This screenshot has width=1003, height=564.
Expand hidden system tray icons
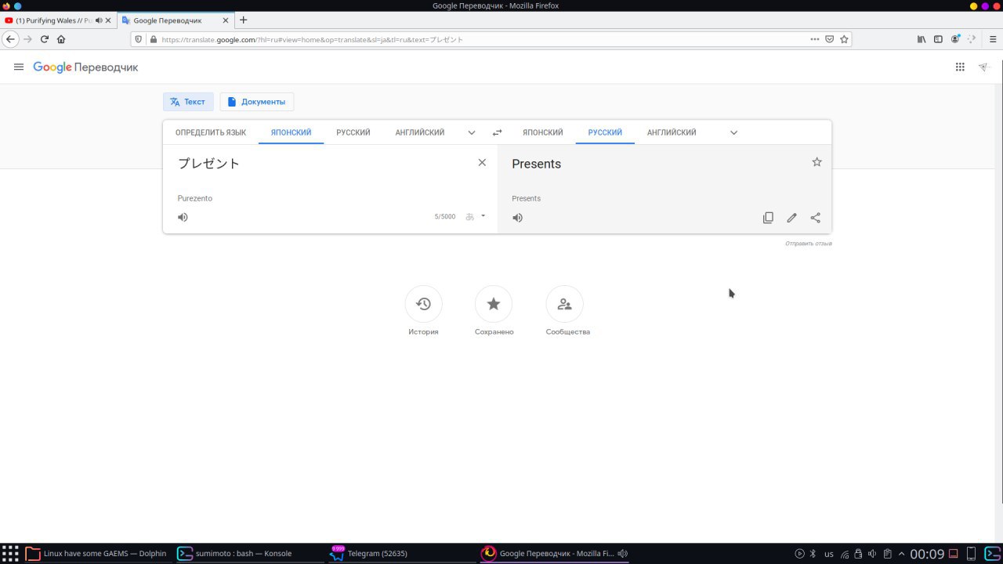click(x=901, y=554)
